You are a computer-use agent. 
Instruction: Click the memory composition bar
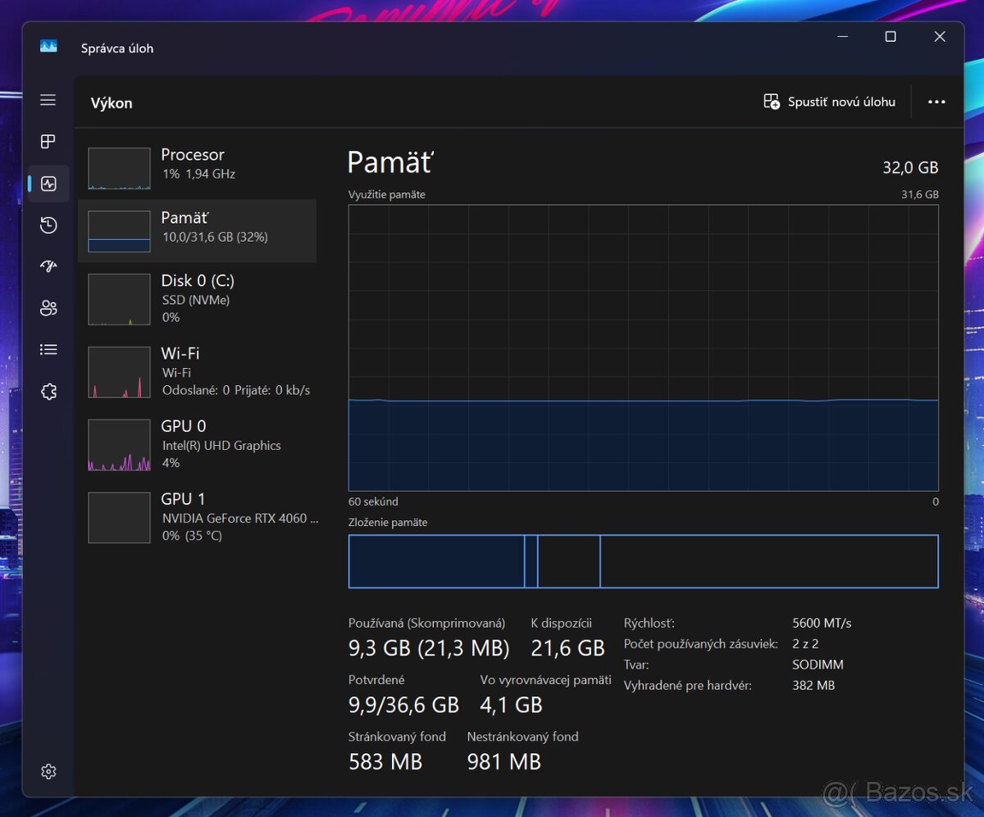click(643, 561)
